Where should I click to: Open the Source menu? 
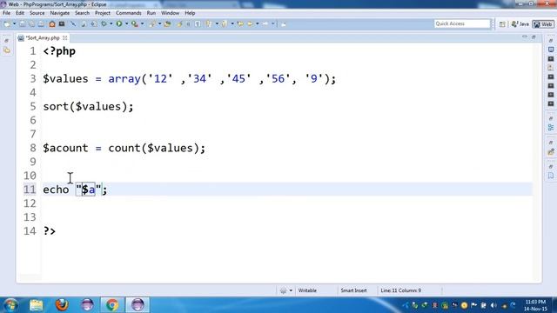click(x=37, y=13)
